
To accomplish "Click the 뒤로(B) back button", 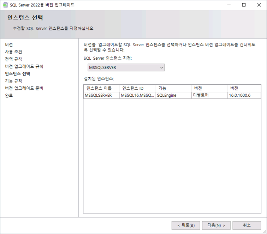I will tap(186, 226).
